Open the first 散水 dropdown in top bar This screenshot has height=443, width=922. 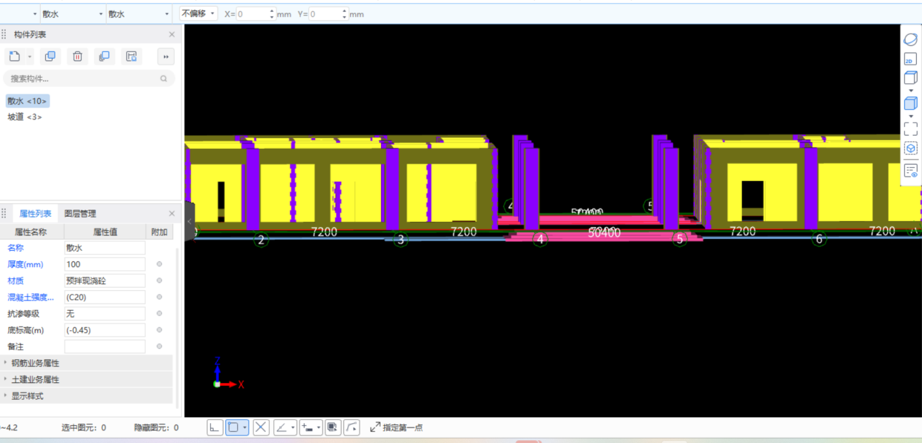click(x=72, y=14)
